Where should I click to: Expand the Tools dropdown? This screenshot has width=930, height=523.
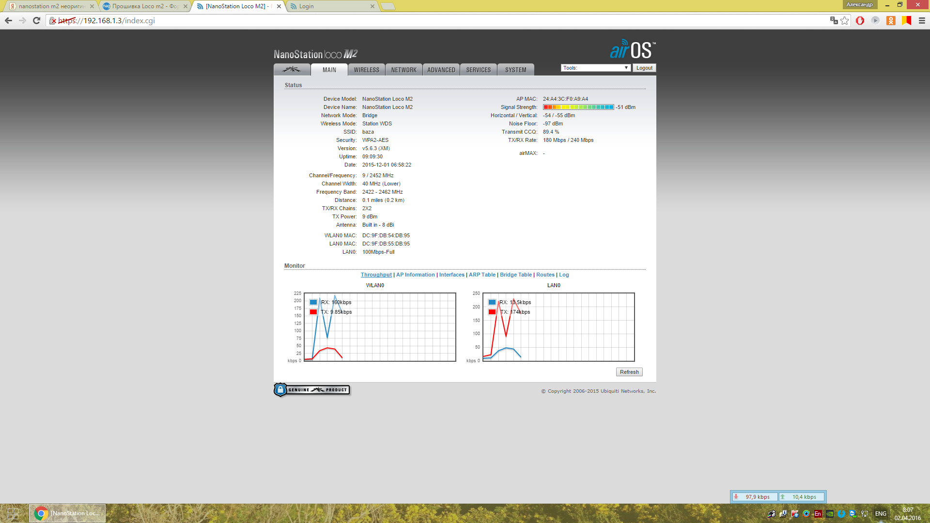[596, 68]
